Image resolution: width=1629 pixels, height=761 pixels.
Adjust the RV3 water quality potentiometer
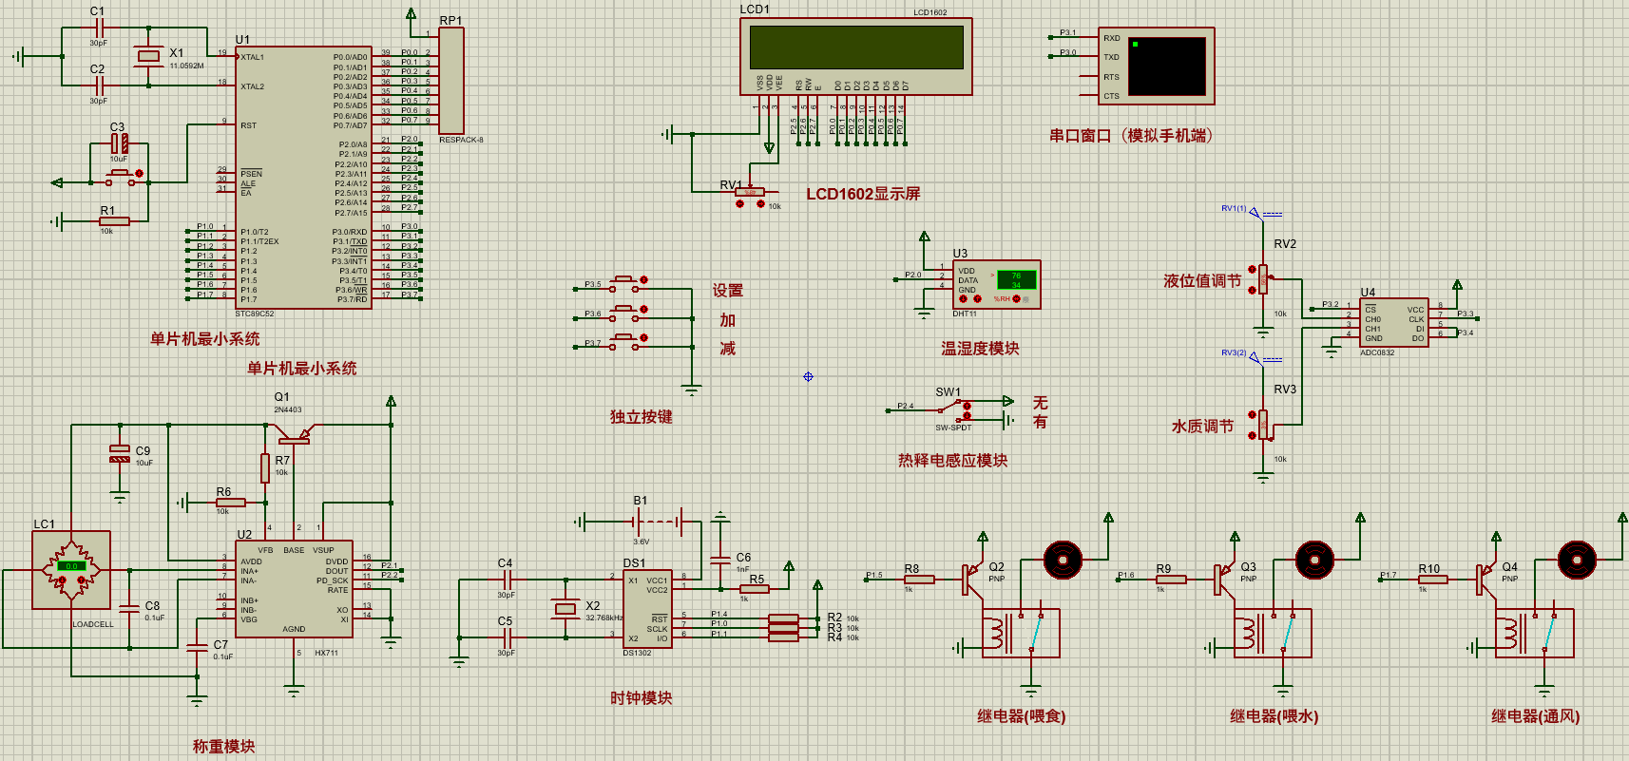[1262, 425]
